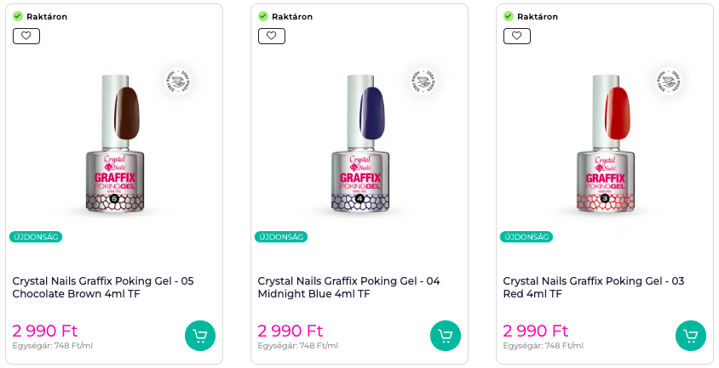Open Graffix Poking Gel 05 Chocolate Brown link

click(103, 287)
